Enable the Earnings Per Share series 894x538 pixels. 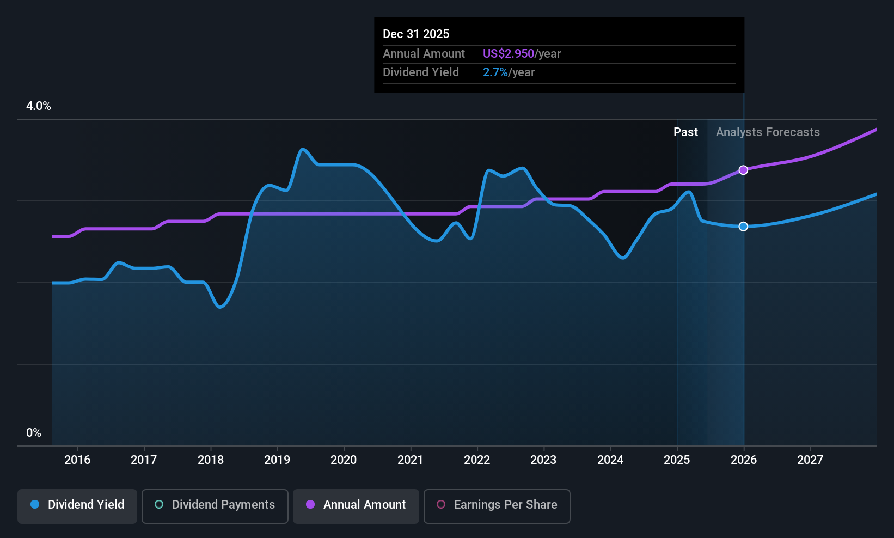497,506
